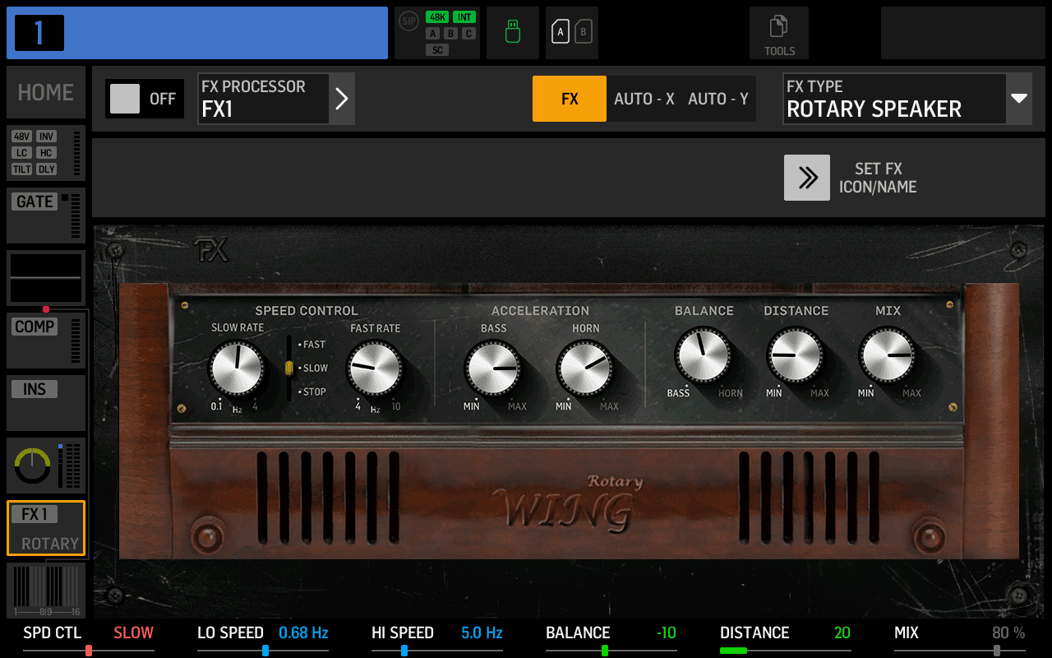1052x658 pixels.
Task: Set speed switch to FAST label
Action: coord(314,345)
